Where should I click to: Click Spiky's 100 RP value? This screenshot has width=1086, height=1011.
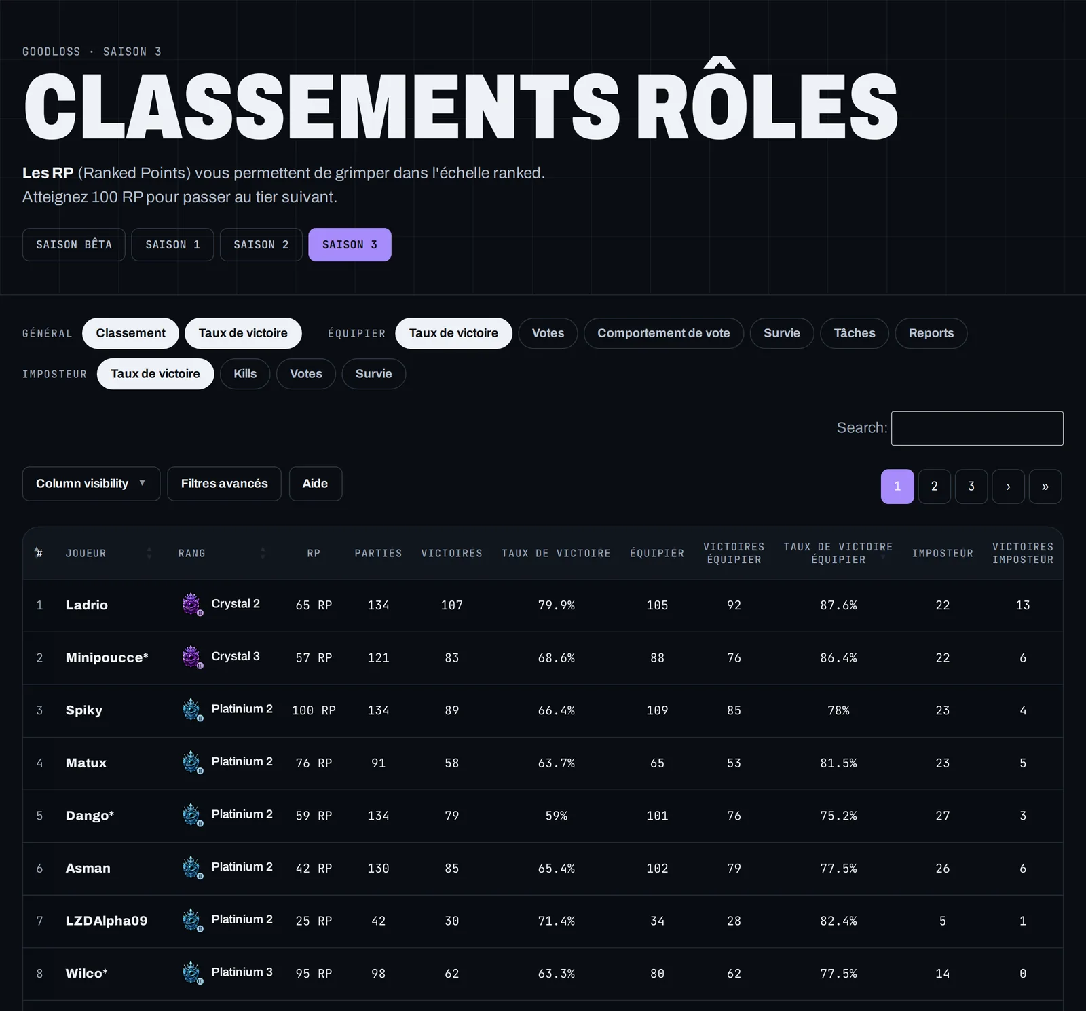314,710
